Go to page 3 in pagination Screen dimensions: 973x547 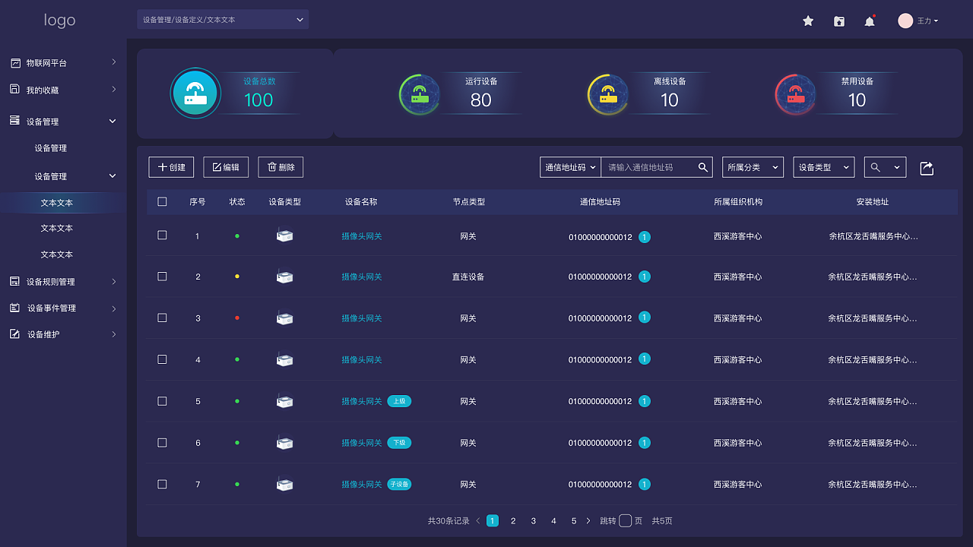pyautogui.click(x=534, y=521)
